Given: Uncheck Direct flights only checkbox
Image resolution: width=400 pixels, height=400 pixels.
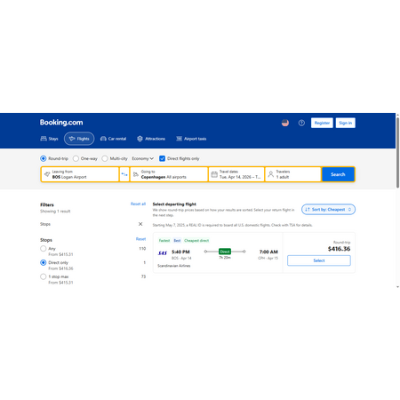Looking at the screenshot, I should pos(162,158).
